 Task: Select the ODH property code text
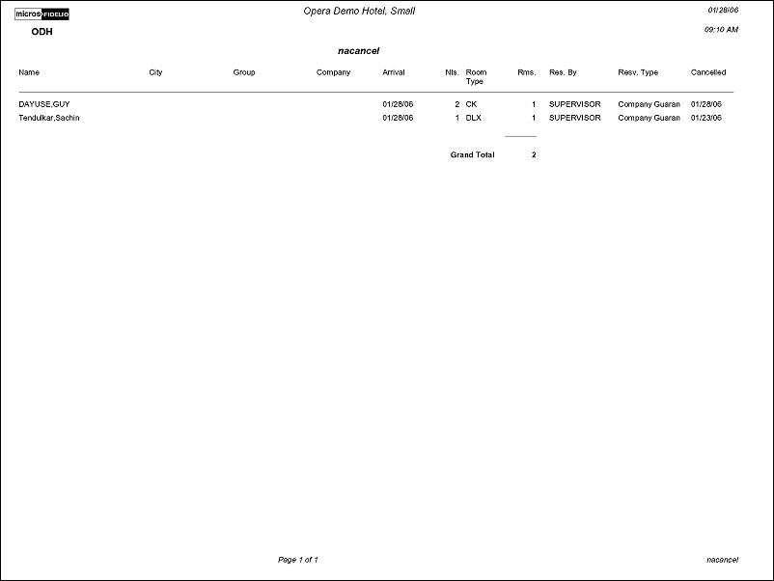41,32
